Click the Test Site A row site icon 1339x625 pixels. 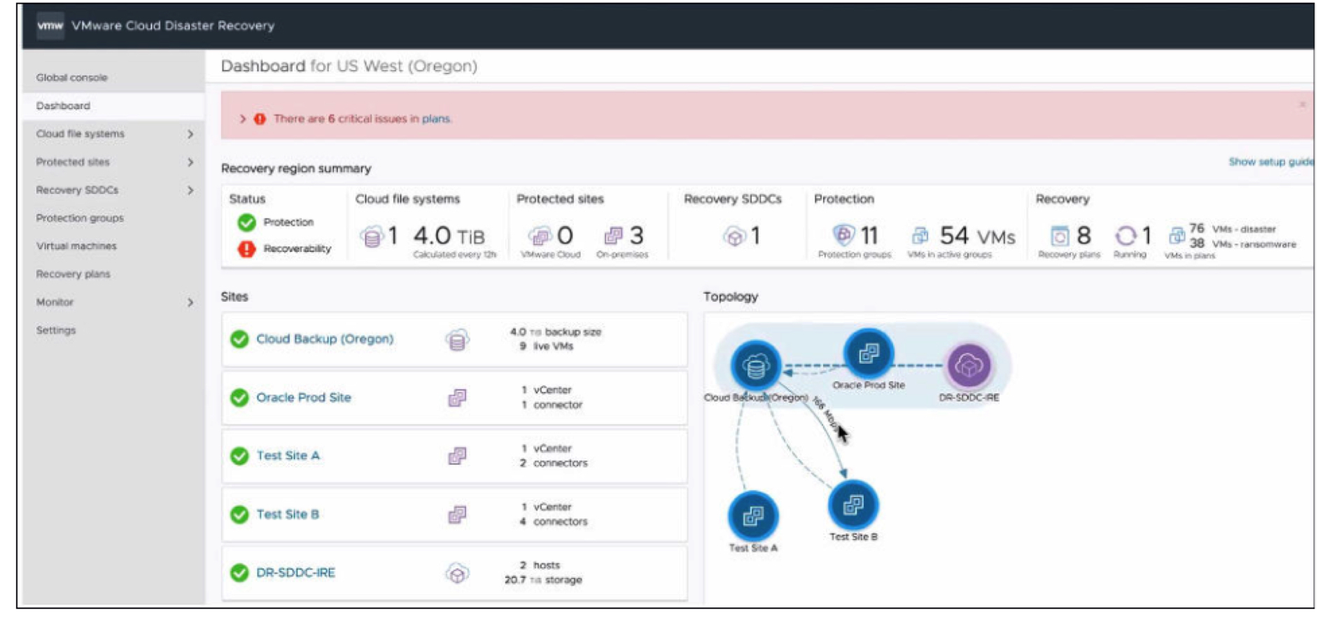point(457,456)
